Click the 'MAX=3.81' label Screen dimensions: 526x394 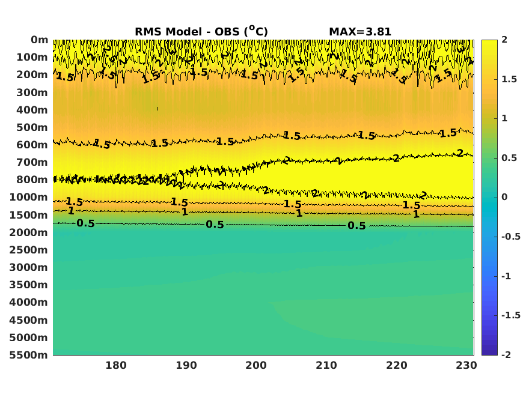pyautogui.click(x=360, y=32)
